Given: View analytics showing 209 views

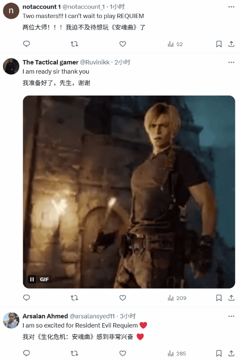Looking at the screenshot, I should [x=177, y=298].
